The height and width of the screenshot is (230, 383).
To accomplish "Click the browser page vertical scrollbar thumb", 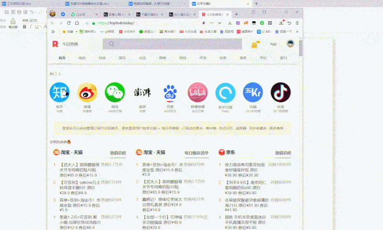I will pyautogui.click(x=301, y=48).
